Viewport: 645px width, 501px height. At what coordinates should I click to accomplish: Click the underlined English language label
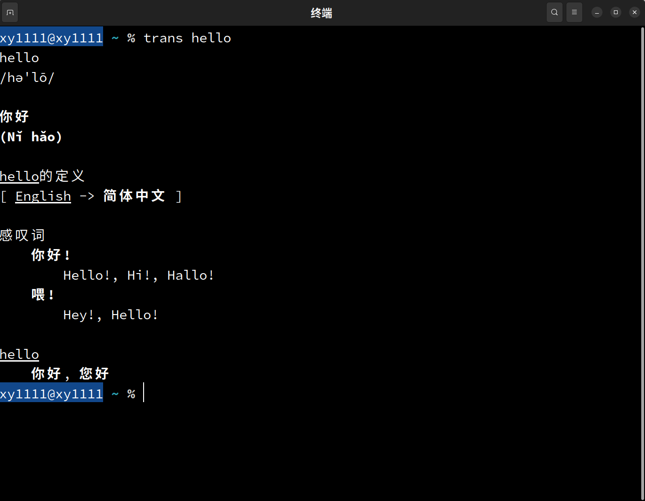pyautogui.click(x=43, y=196)
